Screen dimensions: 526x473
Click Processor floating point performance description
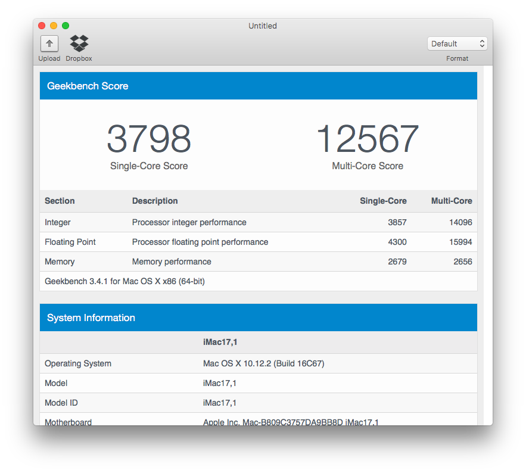(x=200, y=242)
